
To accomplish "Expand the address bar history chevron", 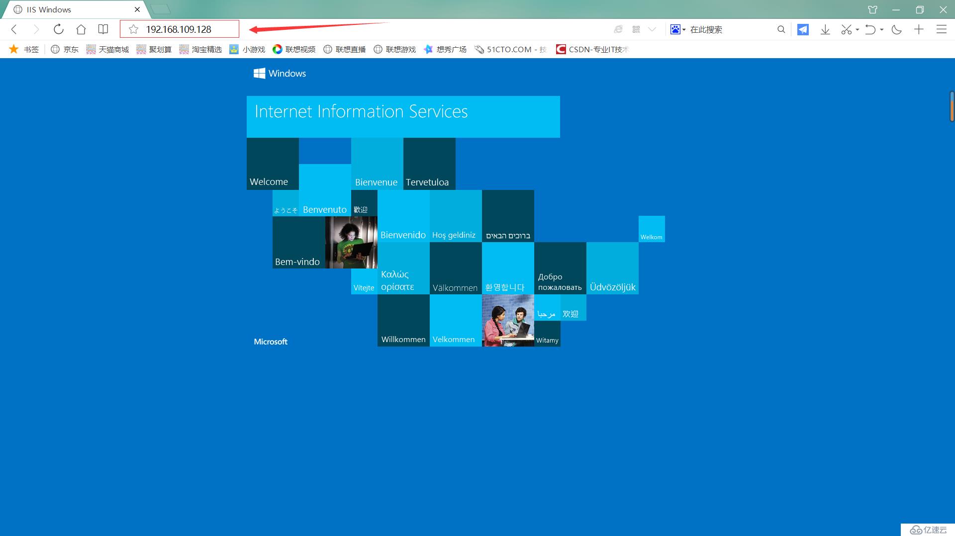I will 652,29.
